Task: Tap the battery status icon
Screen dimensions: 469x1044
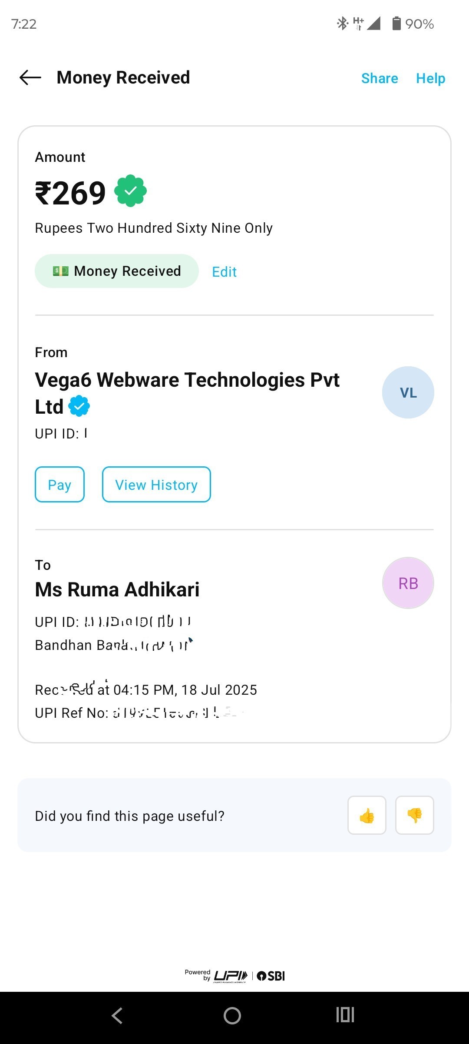Action: tap(396, 23)
